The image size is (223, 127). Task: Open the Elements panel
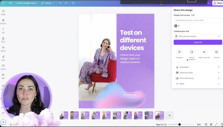click(3, 21)
